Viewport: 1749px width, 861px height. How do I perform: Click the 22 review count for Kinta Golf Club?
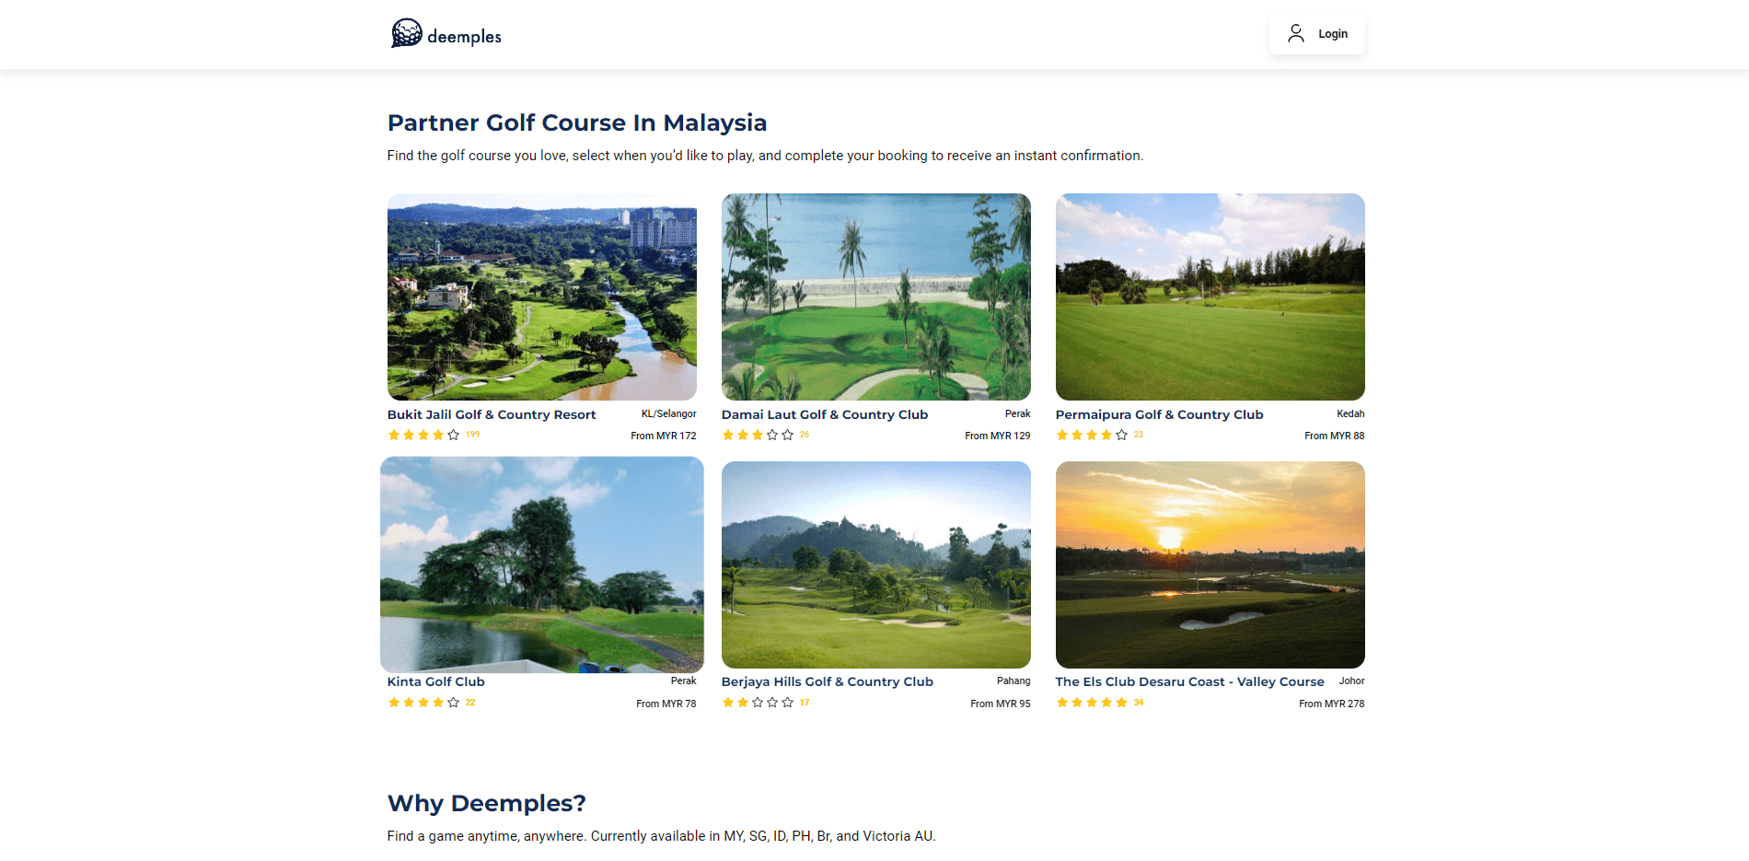[470, 703]
